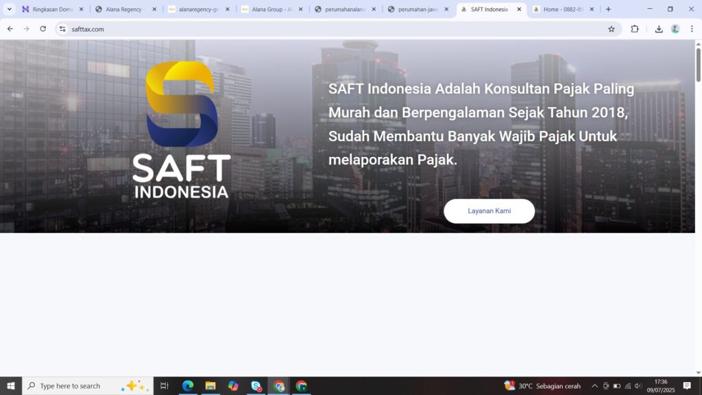The width and height of the screenshot is (702, 395).
Task: Open the Home - 0882 tab
Action: click(558, 10)
